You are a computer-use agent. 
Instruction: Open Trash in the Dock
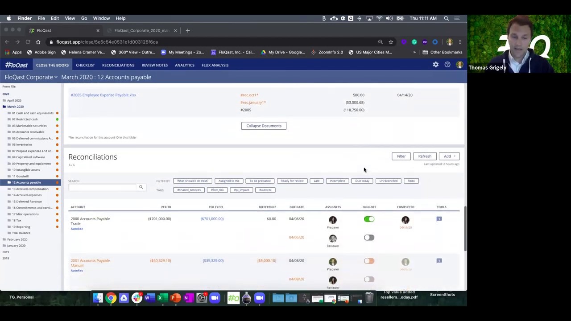point(369,298)
